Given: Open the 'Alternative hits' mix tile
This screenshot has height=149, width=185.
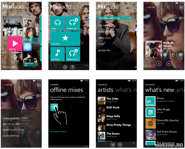Looking at the screenshot, I should click(31, 59).
